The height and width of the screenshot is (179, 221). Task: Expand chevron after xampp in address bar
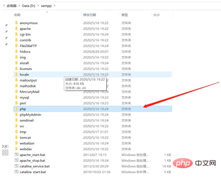pyautogui.click(x=55, y=6)
